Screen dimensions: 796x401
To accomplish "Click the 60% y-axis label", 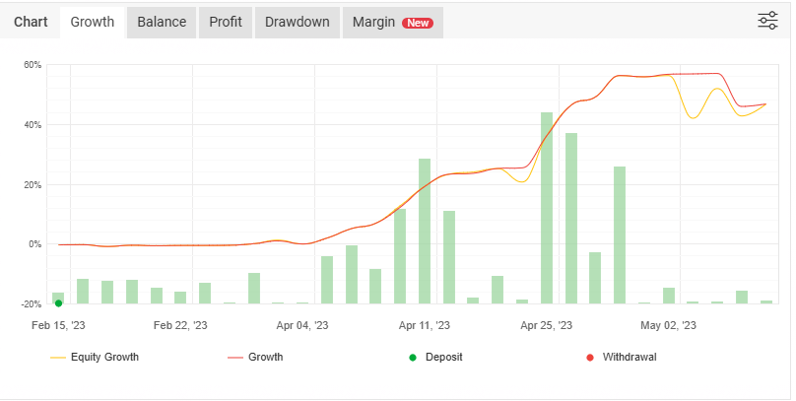I will pos(32,65).
